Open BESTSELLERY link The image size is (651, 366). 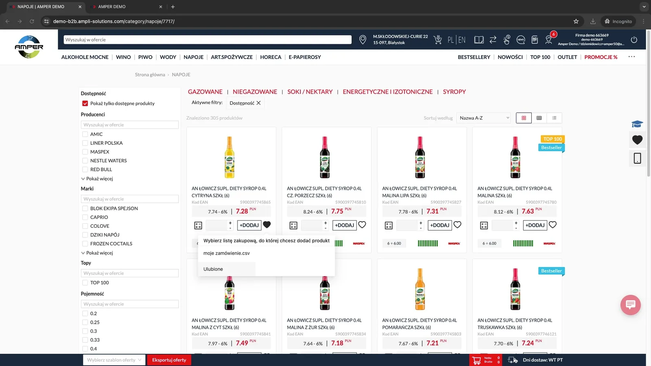pyautogui.click(x=474, y=57)
